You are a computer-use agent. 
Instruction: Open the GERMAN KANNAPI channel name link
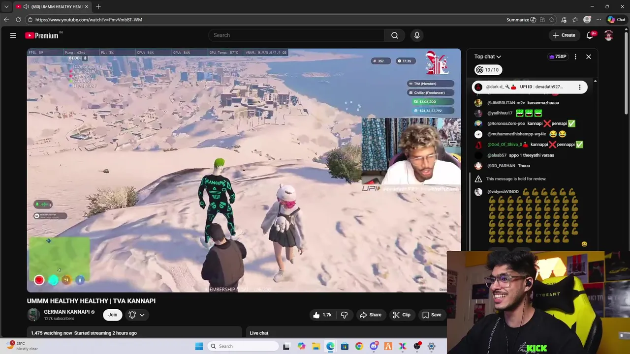(66, 312)
